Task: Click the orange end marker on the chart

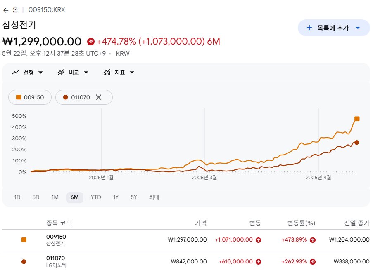Action: 357,119
